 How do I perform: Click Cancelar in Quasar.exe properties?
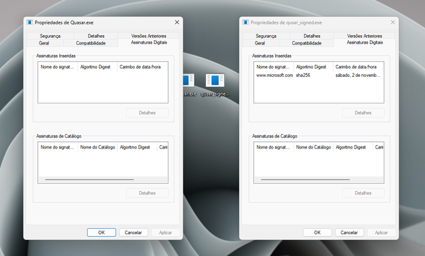(133, 233)
